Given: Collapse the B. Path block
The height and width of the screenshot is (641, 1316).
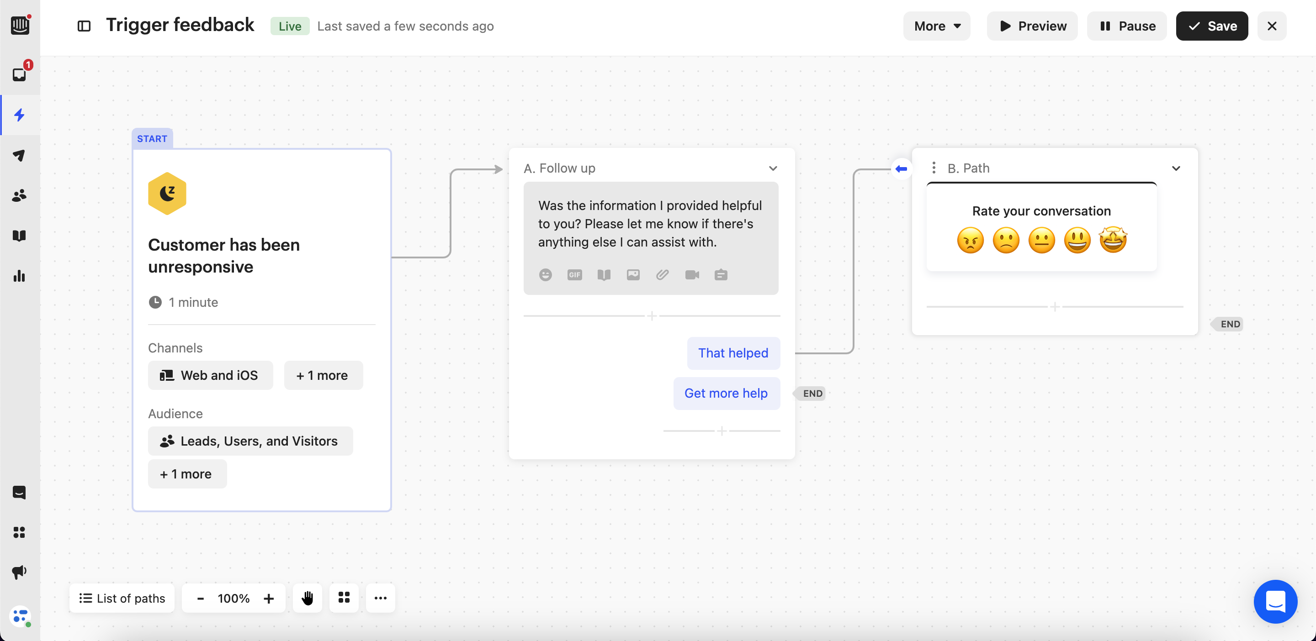Looking at the screenshot, I should [1176, 168].
